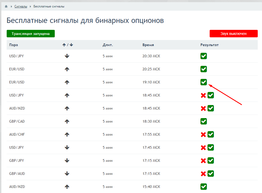Select the GBP/CAD pair name
The image size is (262, 193).
17,121
